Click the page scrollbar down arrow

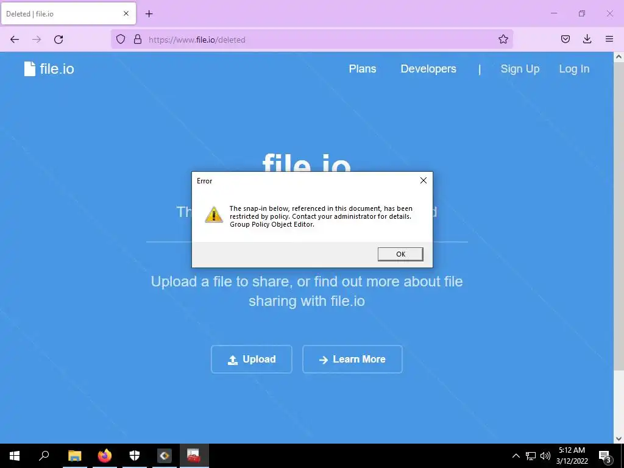(x=619, y=439)
